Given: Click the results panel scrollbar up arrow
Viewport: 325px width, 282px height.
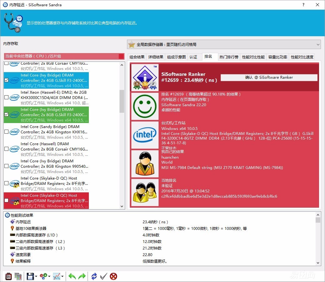Looking at the screenshot, I should coord(318,215).
